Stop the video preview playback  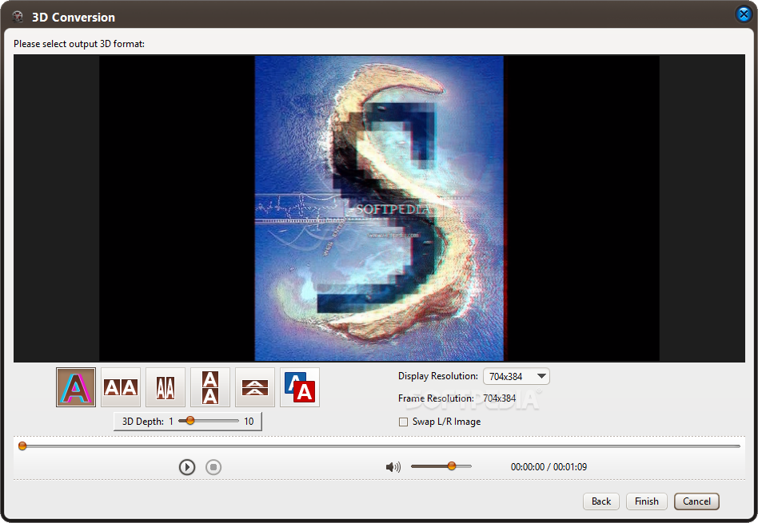(213, 467)
